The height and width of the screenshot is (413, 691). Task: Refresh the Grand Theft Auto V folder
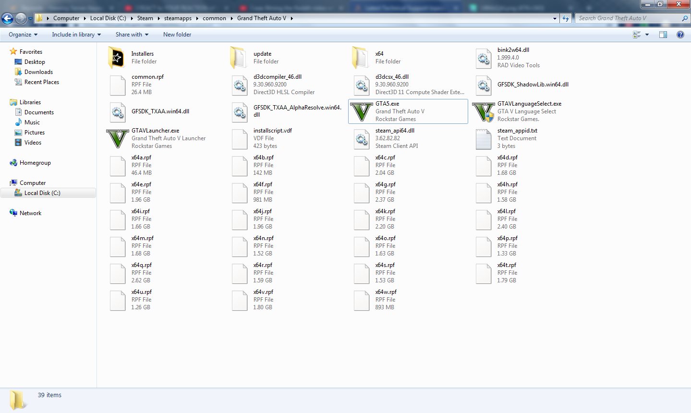point(566,18)
